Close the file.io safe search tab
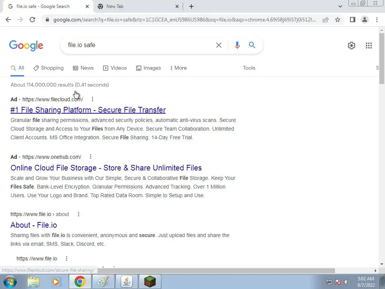Screen dimensions: 385x289 coord(87,6)
